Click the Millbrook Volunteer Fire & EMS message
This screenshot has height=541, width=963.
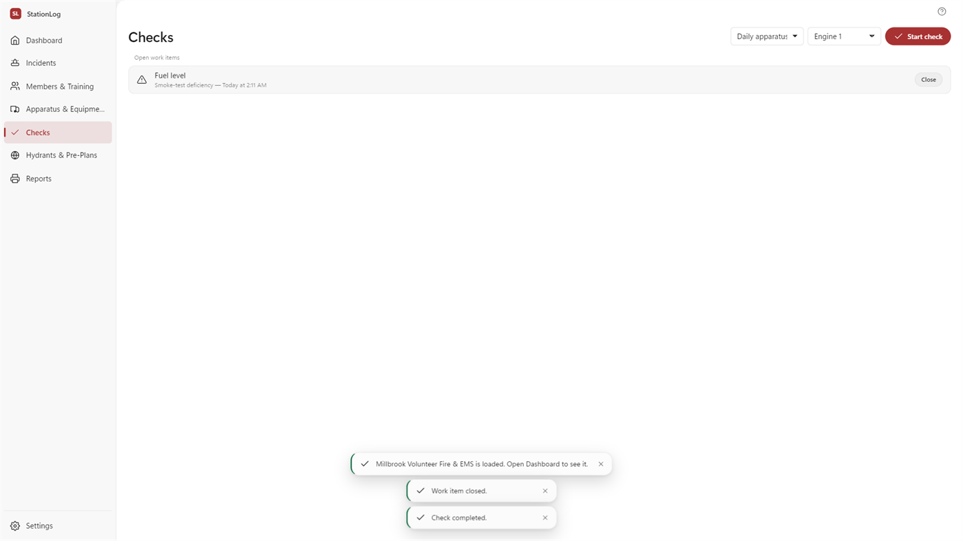(482, 464)
